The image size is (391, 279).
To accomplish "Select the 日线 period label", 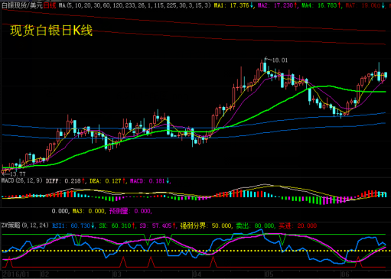I will [50, 5].
